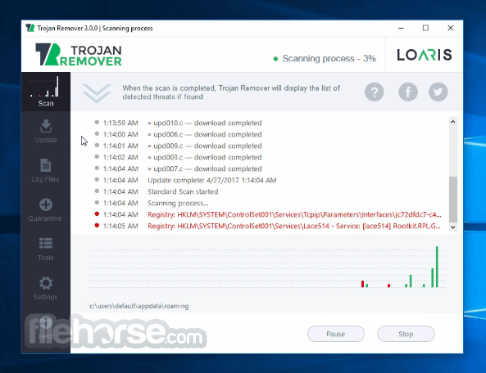
Task: Click the question mark help icon
Action: (374, 92)
